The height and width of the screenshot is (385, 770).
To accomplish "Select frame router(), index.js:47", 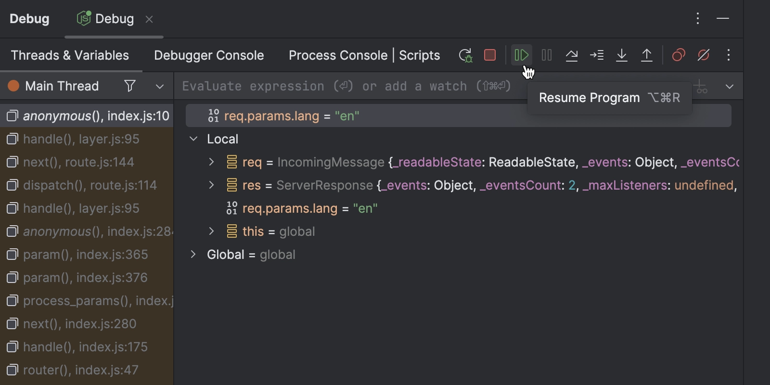I will 87,370.
